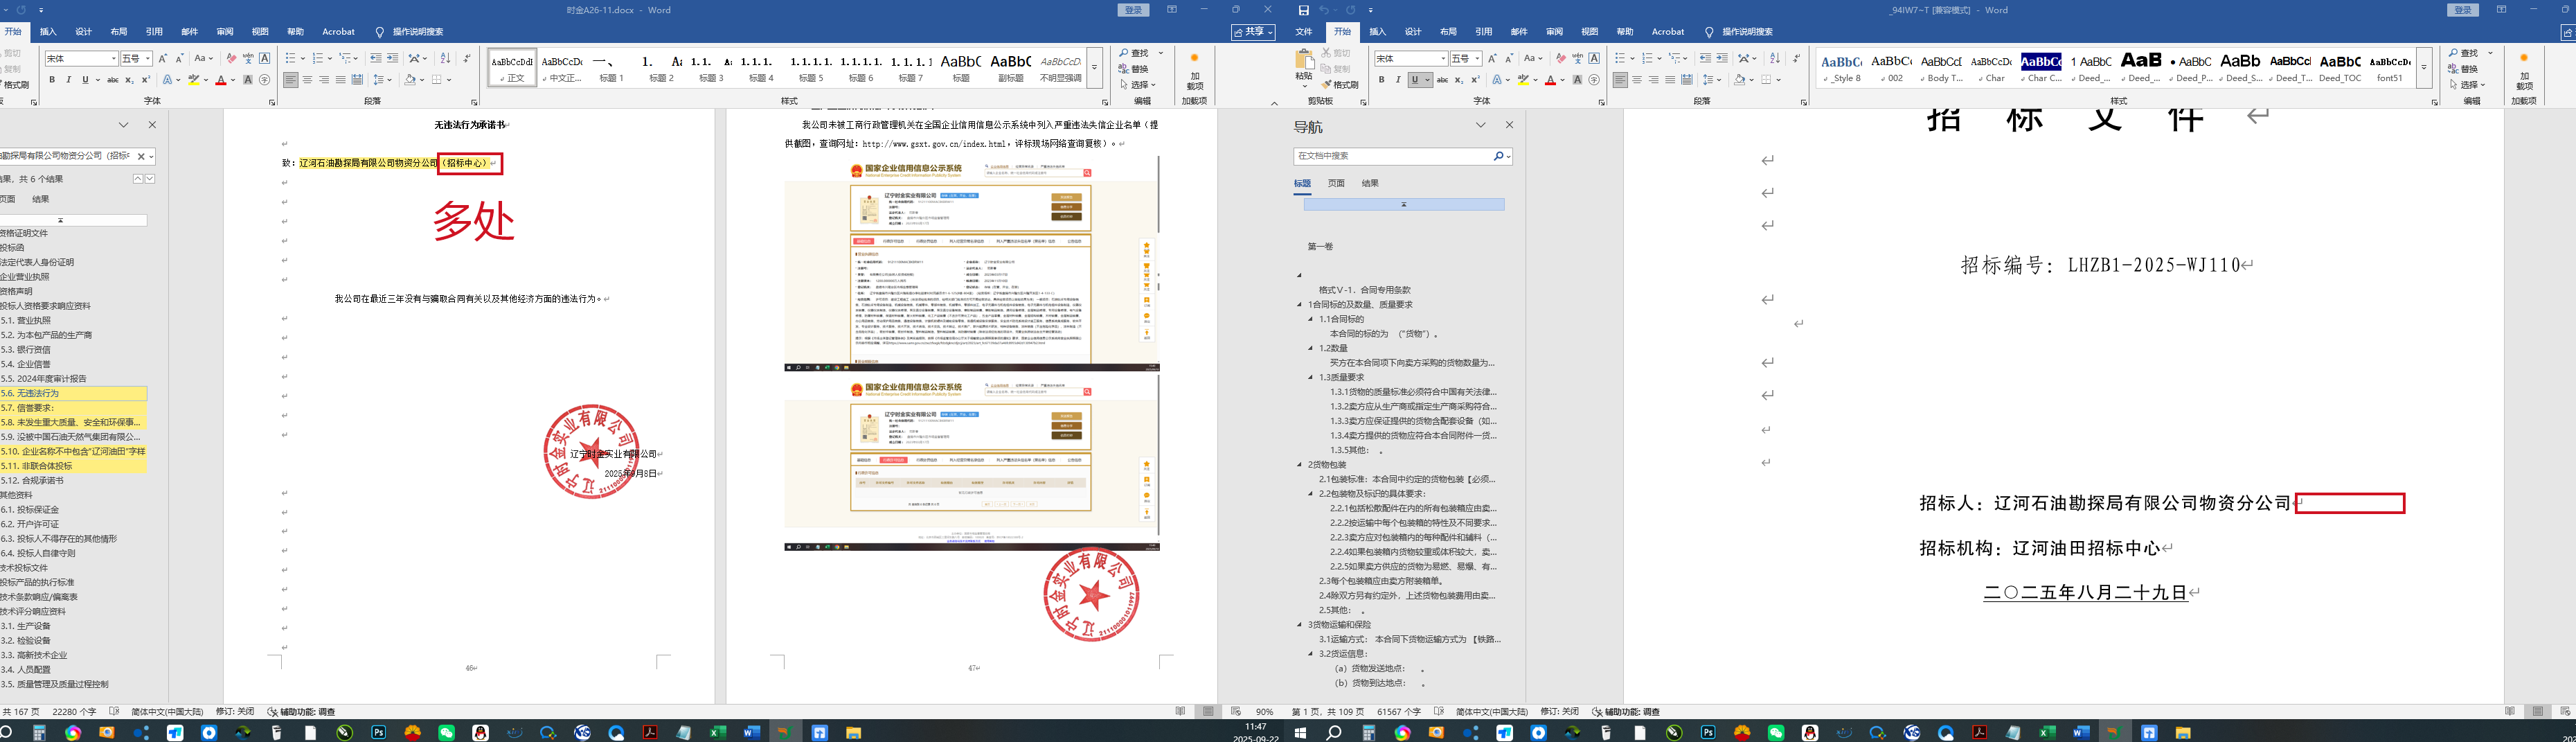Toggle 修订: 关闭 in _94IW7~T status bar
Image resolution: width=2576 pixels, height=742 pixels.
click(1560, 712)
